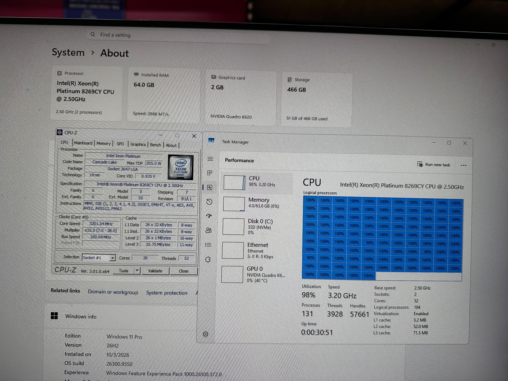Go back to System breadcrumb
Viewport: 508px width, 381px height.
pyautogui.click(x=68, y=52)
